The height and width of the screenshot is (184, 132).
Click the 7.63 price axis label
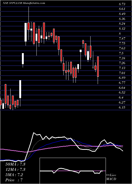[122, 48]
